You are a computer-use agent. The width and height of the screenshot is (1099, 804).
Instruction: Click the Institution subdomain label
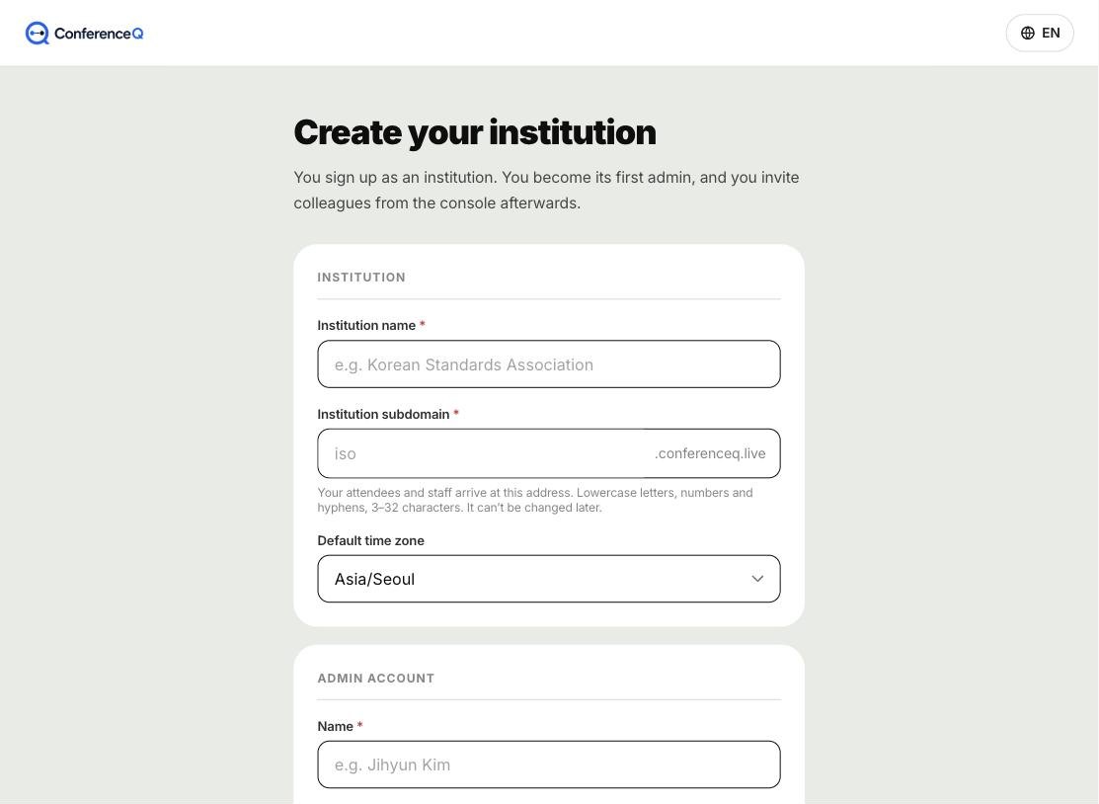[383, 414]
